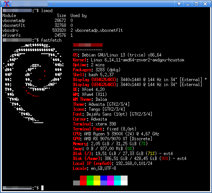
Task: Click the 'Theme: Adwaita [GTK2/3/4]' line
Action: click(101, 104)
